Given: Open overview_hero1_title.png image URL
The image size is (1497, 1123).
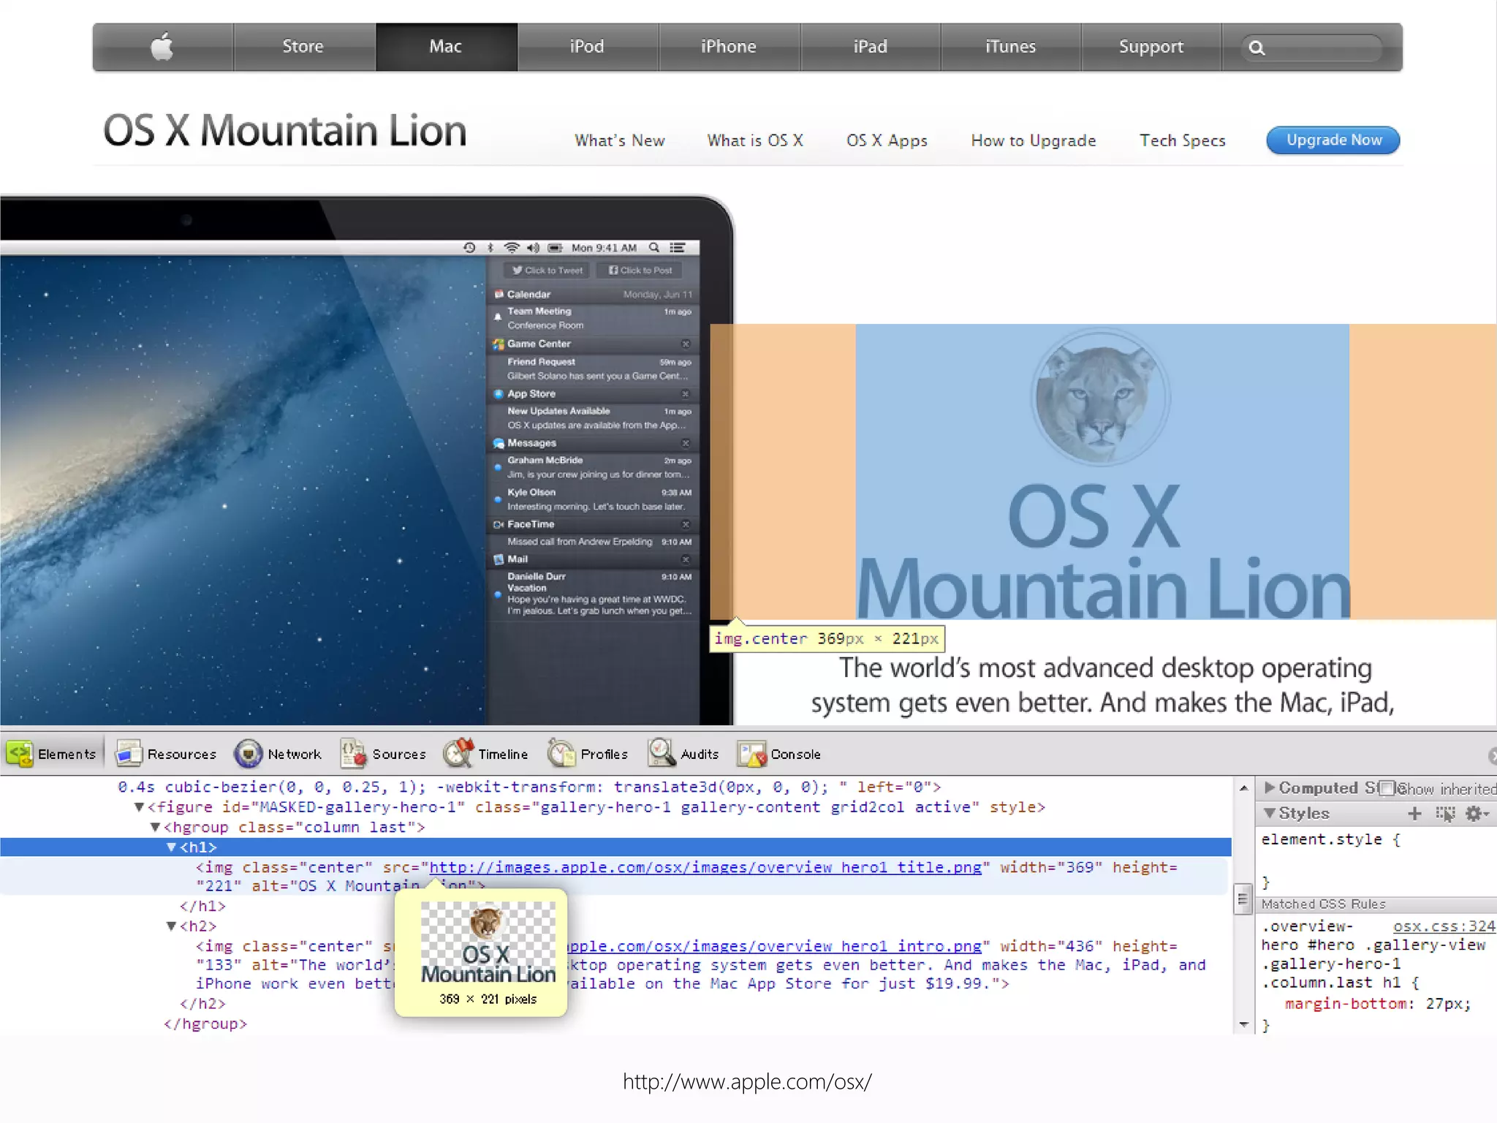Looking at the screenshot, I should pyautogui.click(x=705, y=867).
